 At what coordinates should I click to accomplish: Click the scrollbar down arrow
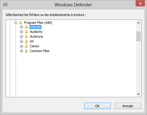click(138, 94)
